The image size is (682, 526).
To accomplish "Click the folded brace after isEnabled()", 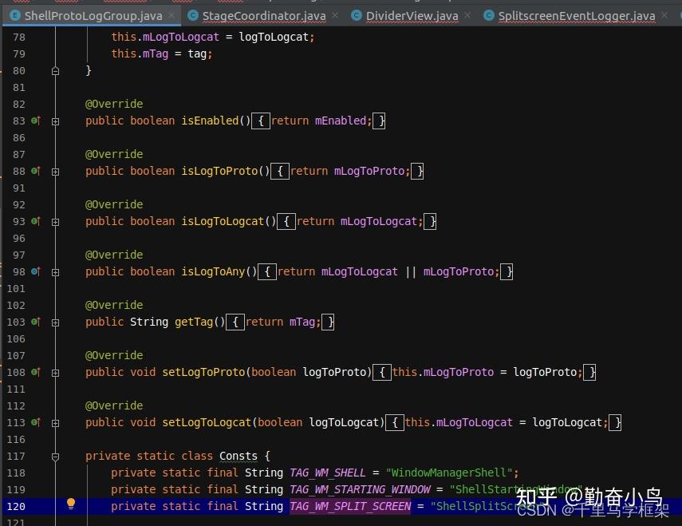I will pyautogui.click(x=261, y=121).
